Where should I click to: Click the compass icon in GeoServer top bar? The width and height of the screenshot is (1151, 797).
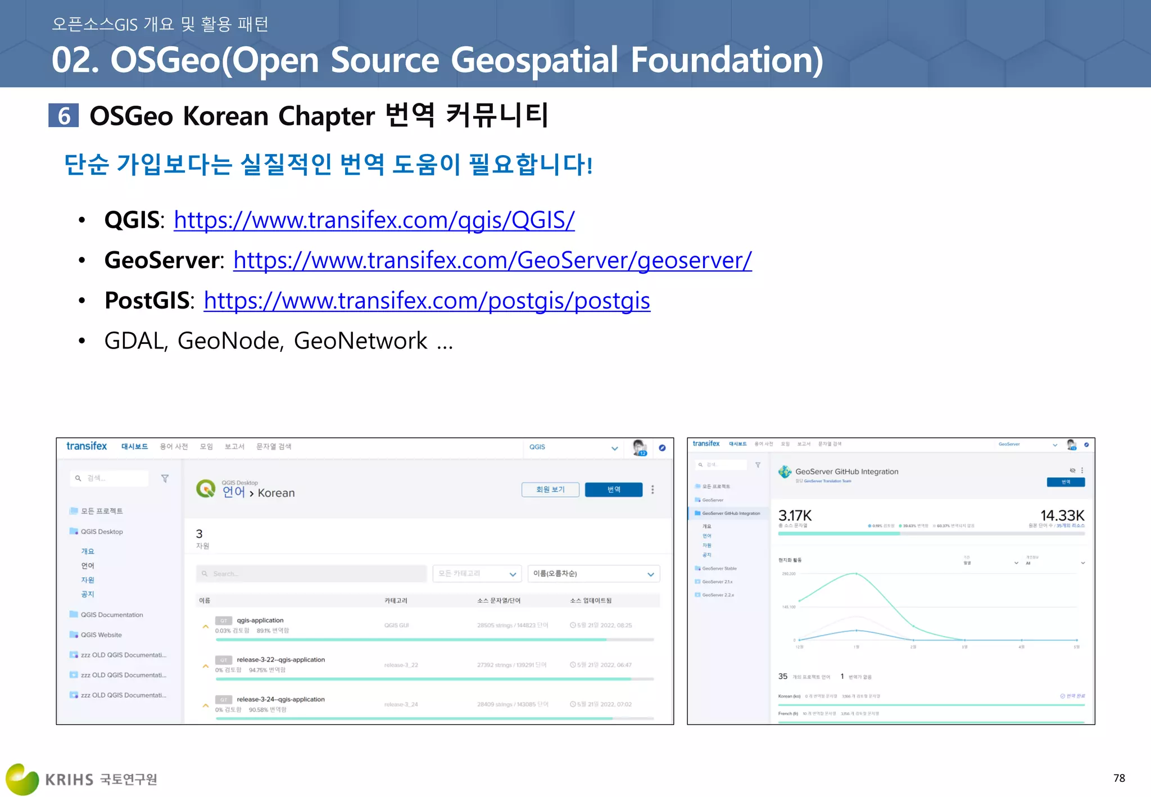click(1086, 445)
